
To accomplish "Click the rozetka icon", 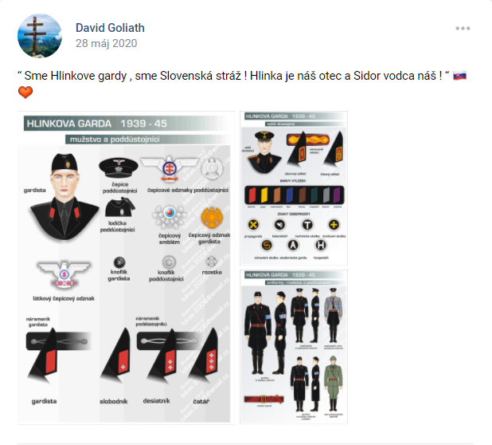I will [211, 262].
